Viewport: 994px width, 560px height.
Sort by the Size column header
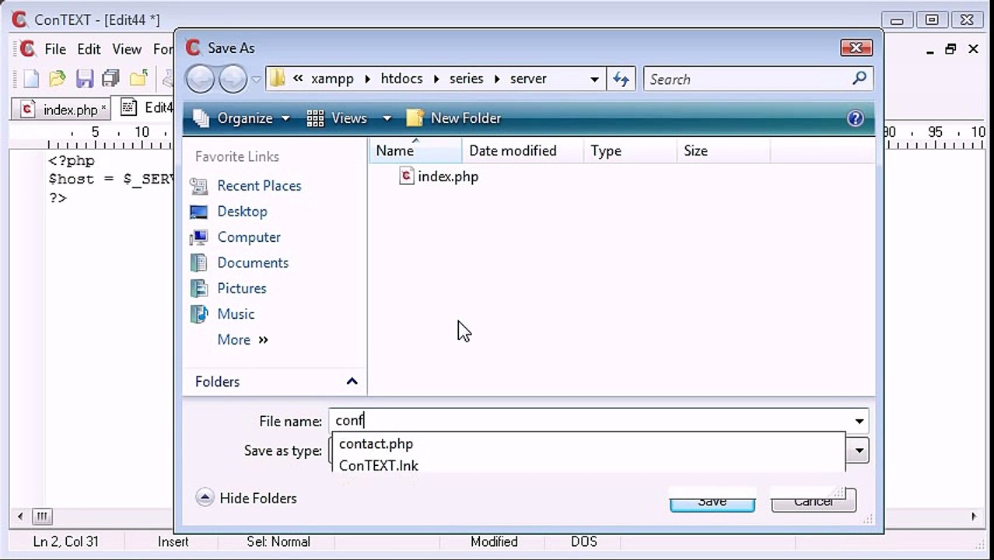click(723, 151)
